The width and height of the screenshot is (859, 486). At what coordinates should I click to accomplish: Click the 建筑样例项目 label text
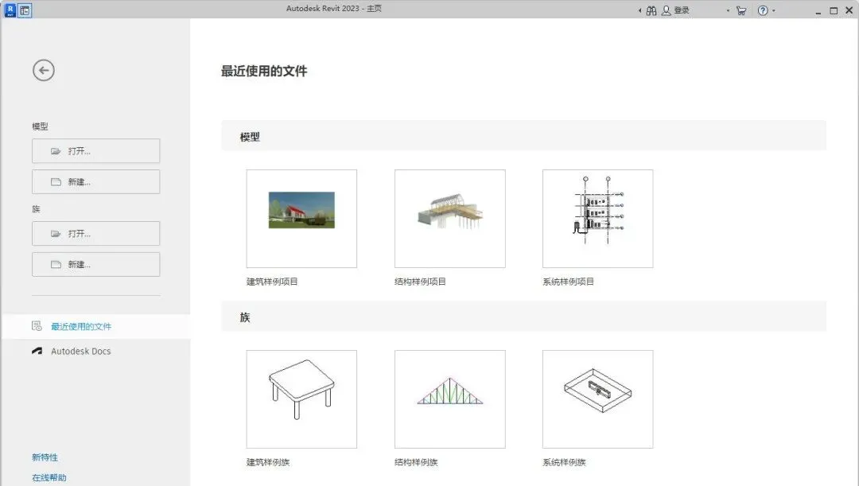pos(272,282)
